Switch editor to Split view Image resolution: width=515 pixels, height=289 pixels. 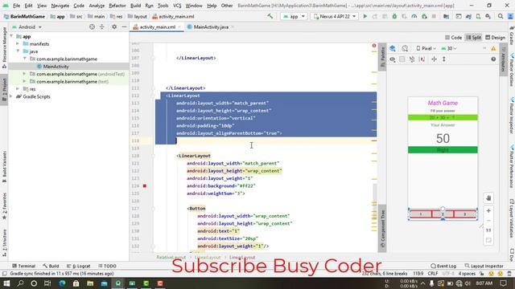pos(473,38)
